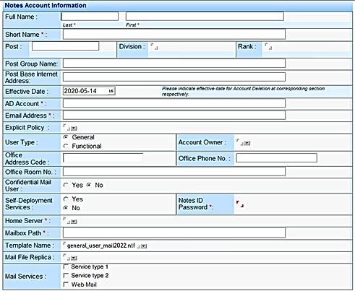Click the Post input field
The width and height of the screenshot is (355, 291).
tap(65, 46)
